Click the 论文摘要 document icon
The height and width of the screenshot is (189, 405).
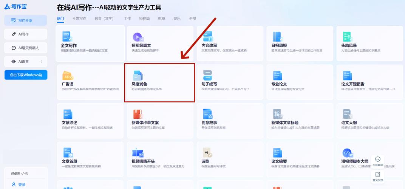point(278,153)
